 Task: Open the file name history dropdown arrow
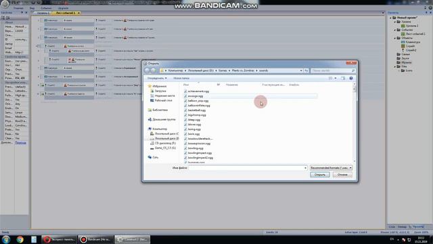coord(305,167)
